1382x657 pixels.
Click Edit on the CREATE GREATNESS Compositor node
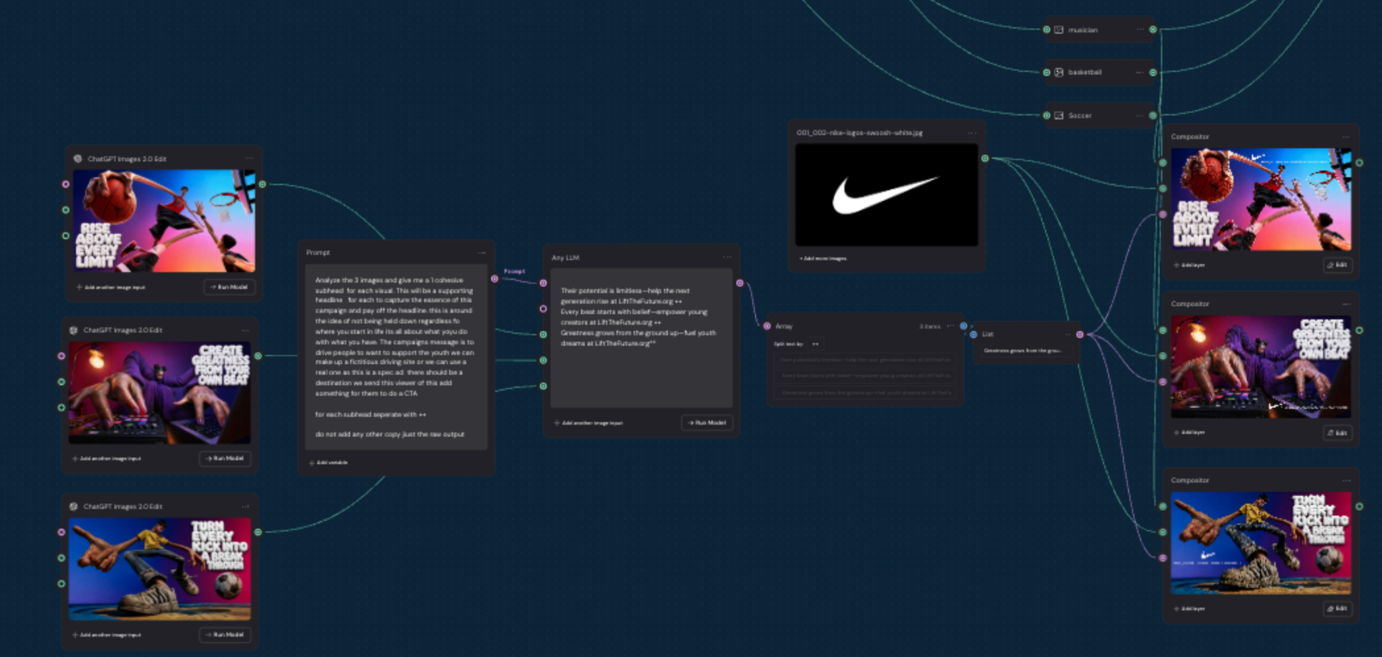point(1338,433)
